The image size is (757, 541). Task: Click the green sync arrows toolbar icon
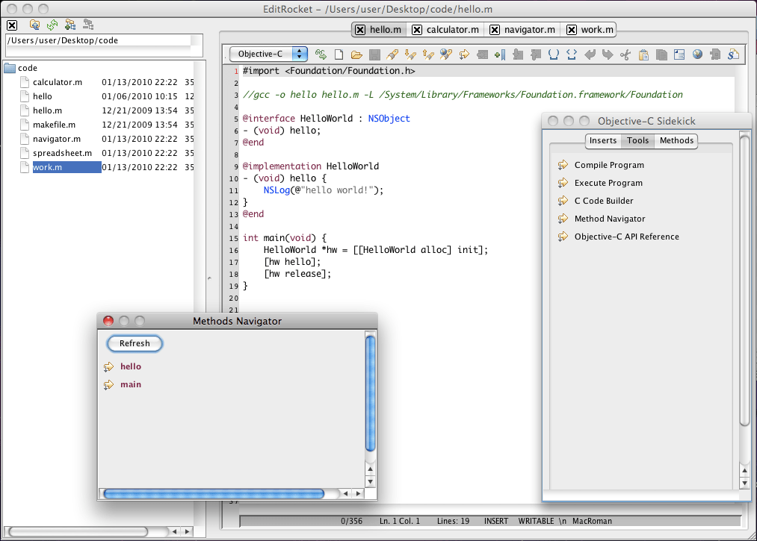(321, 54)
